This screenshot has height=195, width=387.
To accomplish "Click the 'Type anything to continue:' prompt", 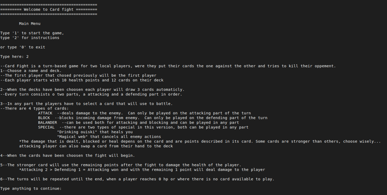I will pos(30,188).
